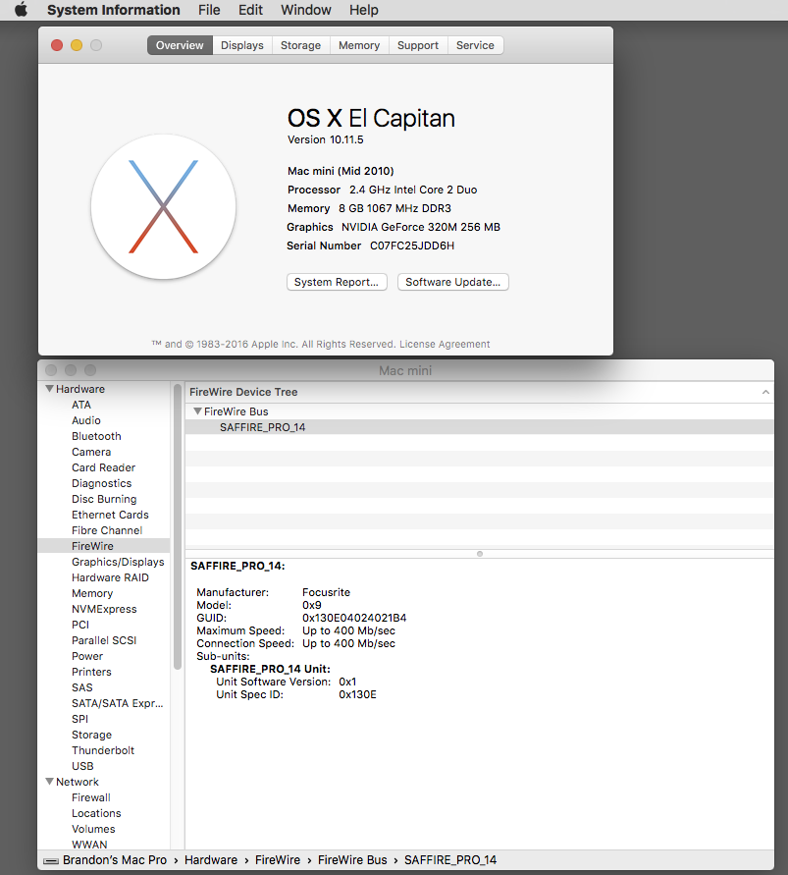
Task: Collapse the Hardware section triangle
Action: [x=50, y=388]
